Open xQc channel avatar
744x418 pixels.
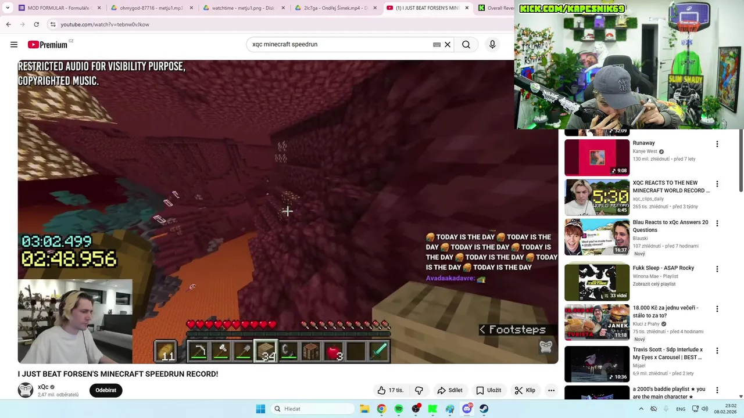point(26,390)
